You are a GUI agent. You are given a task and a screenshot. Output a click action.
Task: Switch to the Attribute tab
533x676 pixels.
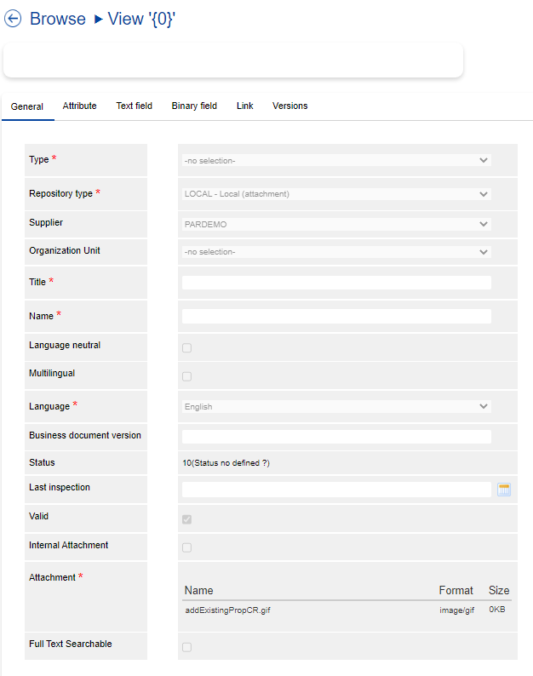79,106
